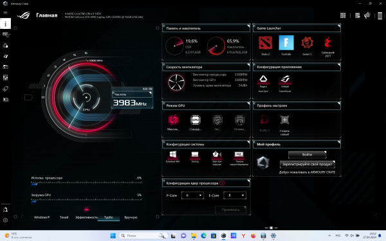Open the hamburger menu in sidebar

(5, 13)
